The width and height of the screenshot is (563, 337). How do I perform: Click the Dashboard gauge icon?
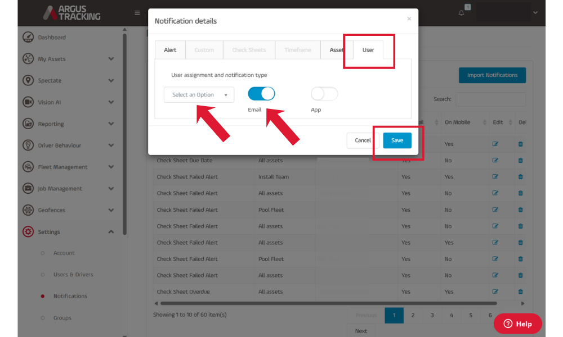(x=28, y=37)
